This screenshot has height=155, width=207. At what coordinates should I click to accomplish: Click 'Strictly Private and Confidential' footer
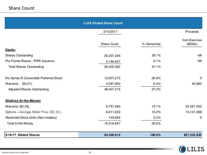pyautogui.click(x=15, y=152)
